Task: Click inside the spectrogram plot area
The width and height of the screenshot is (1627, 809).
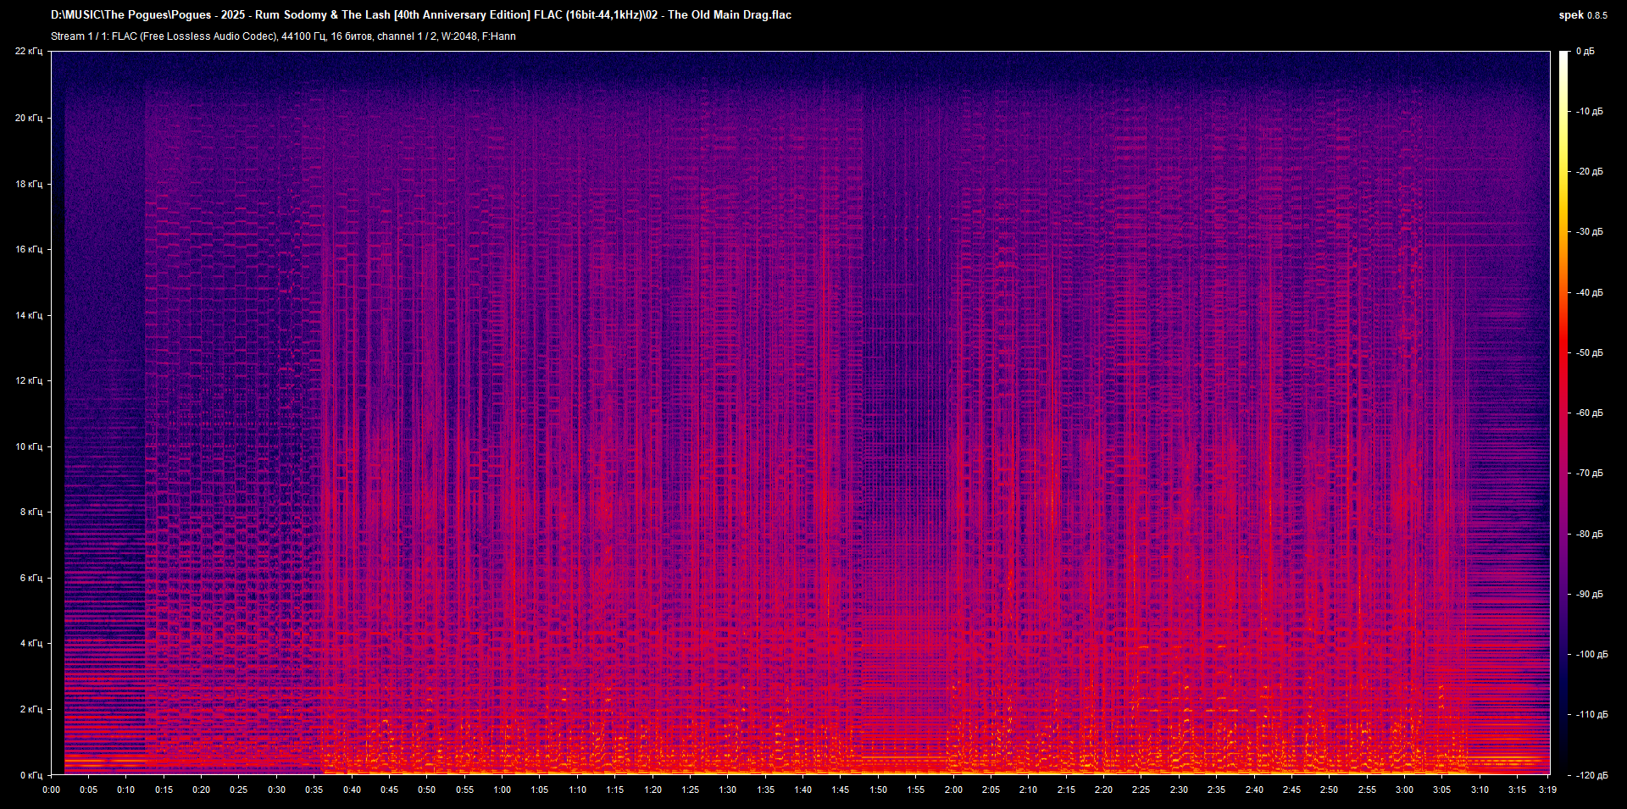Action: [x=800, y=413]
